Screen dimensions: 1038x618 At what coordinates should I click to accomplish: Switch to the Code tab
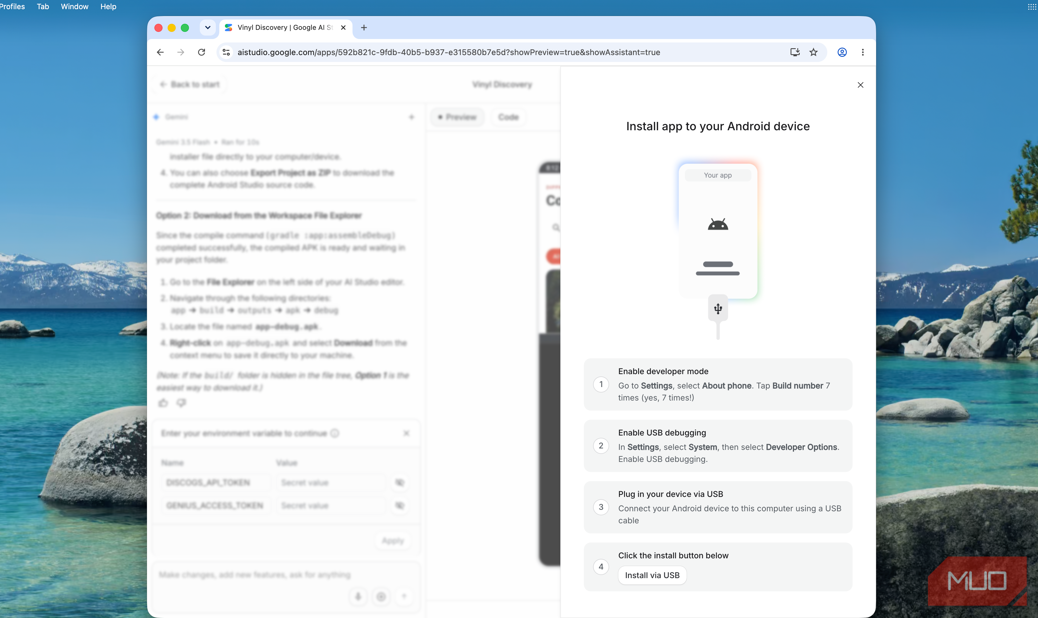(x=508, y=117)
